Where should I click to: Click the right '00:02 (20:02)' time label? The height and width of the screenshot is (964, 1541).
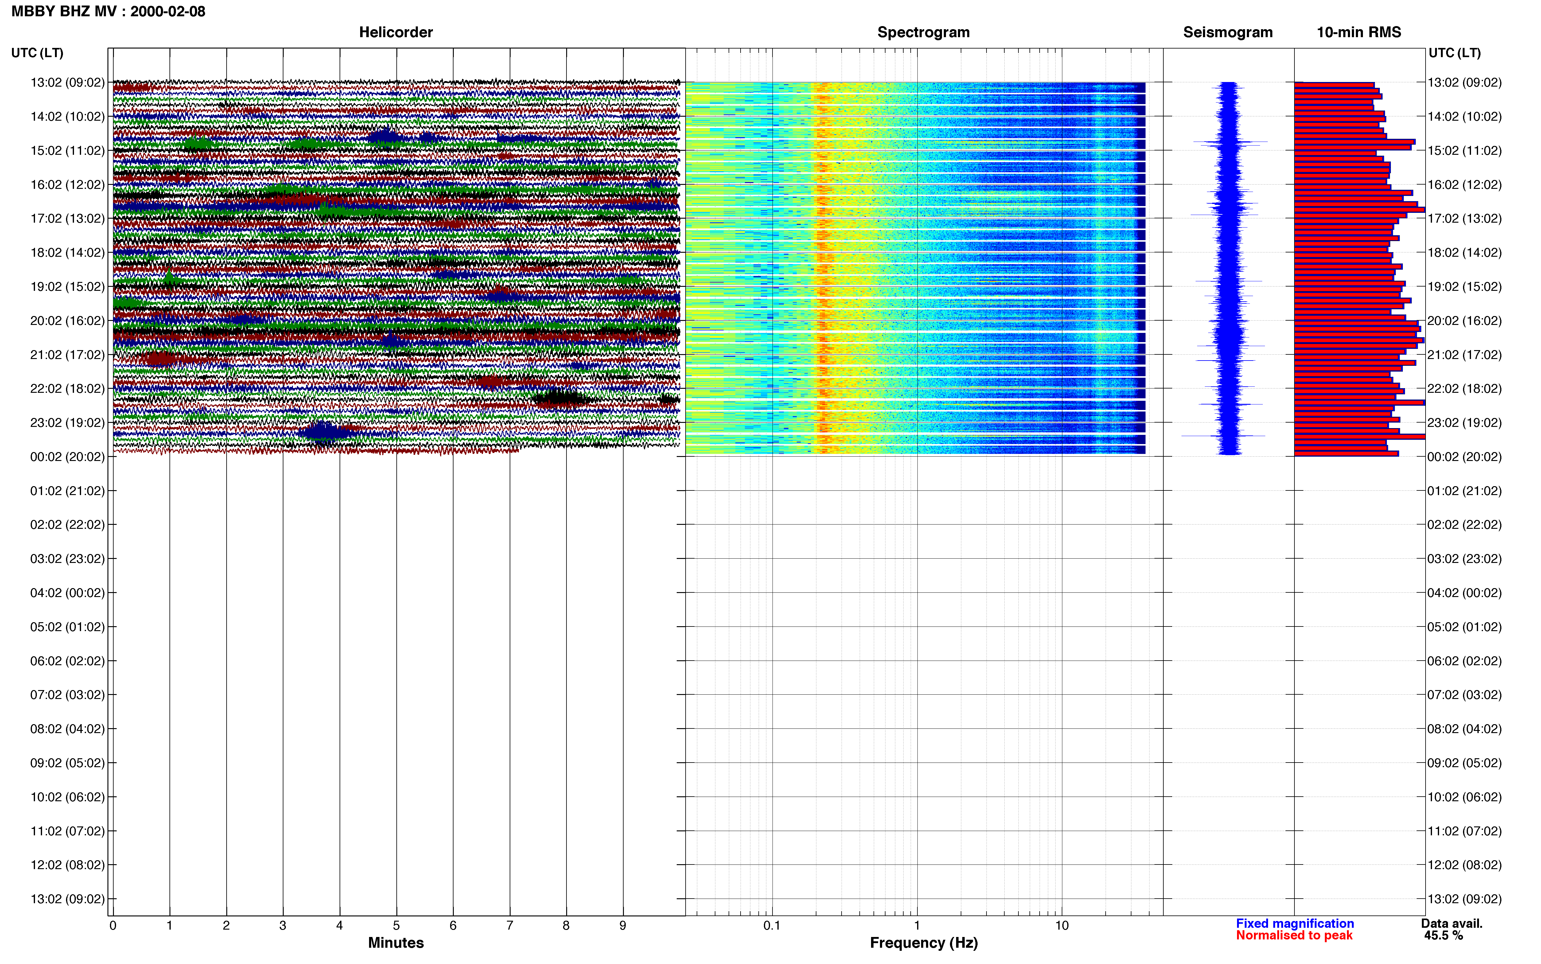(1465, 456)
